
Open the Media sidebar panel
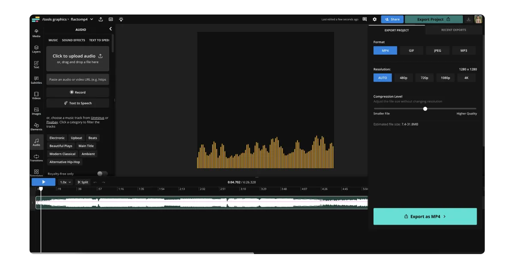pyautogui.click(x=36, y=33)
